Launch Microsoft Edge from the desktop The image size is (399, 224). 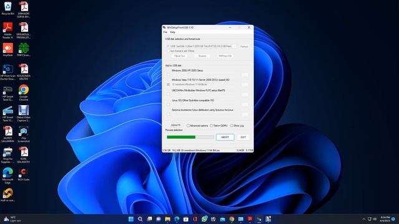point(8,175)
